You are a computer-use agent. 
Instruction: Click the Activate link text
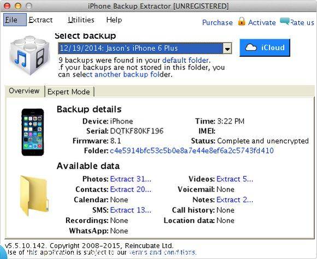[262, 22]
